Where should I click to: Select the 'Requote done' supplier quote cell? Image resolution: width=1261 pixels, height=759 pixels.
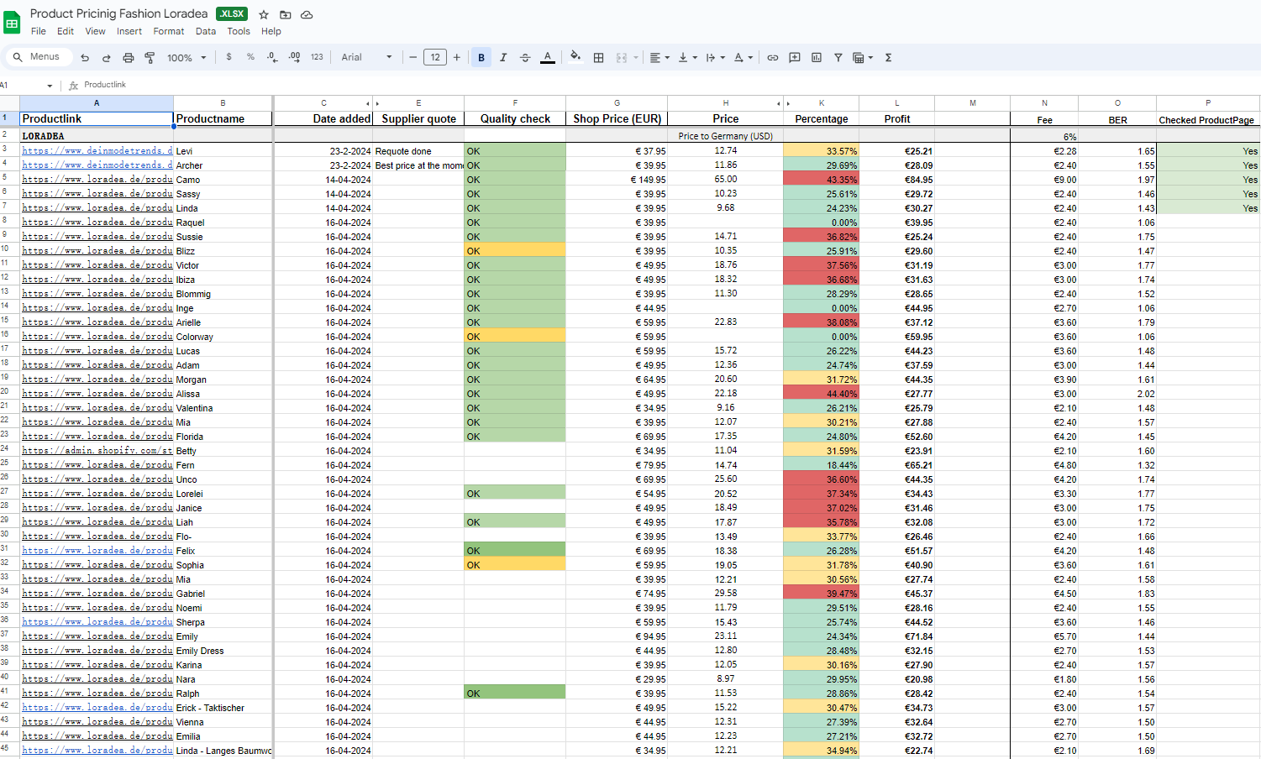click(418, 151)
